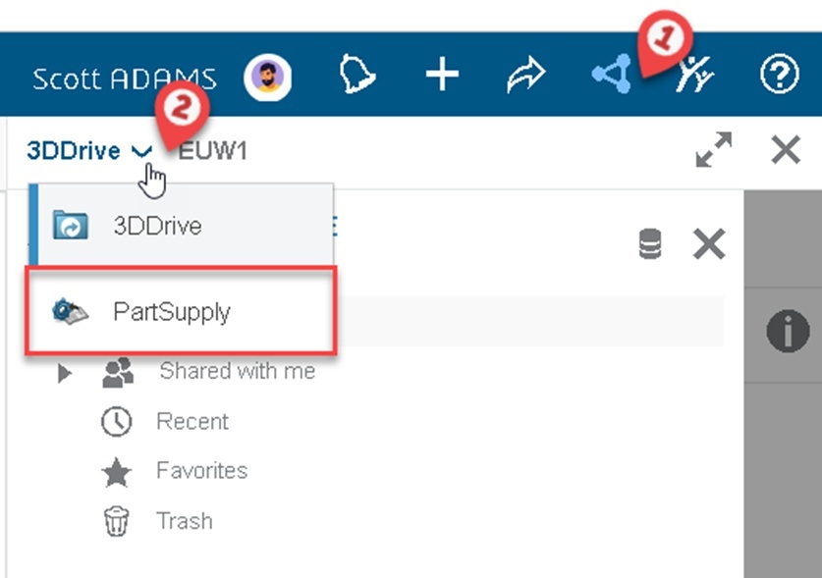
Task: Click the PartSupply gear icon
Action: click(x=71, y=311)
